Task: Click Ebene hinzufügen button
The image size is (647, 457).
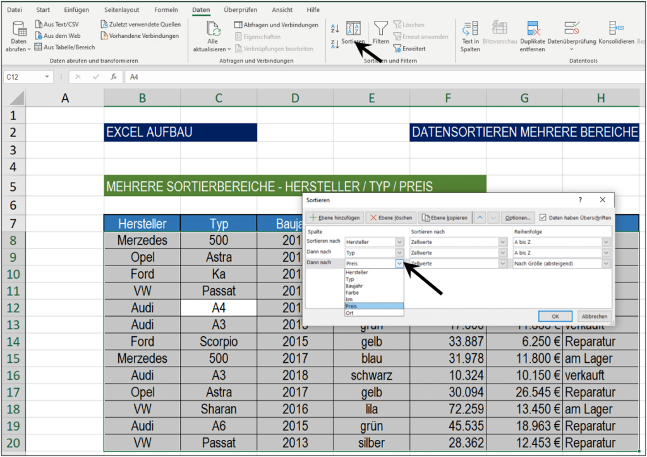Action: (x=335, y=217)
